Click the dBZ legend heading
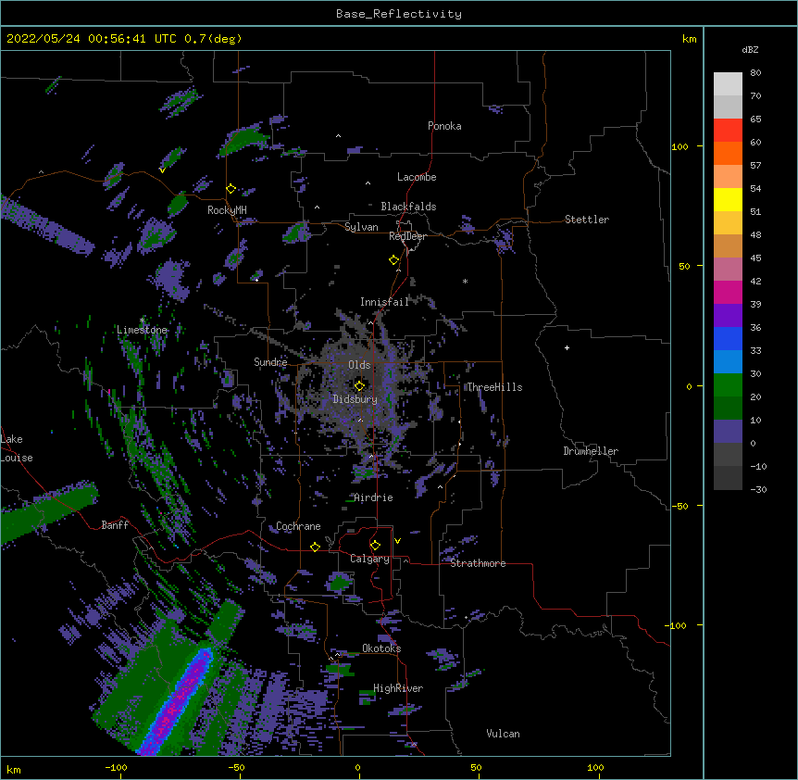Screen dimensions: 798x780 tap(750, 49)
